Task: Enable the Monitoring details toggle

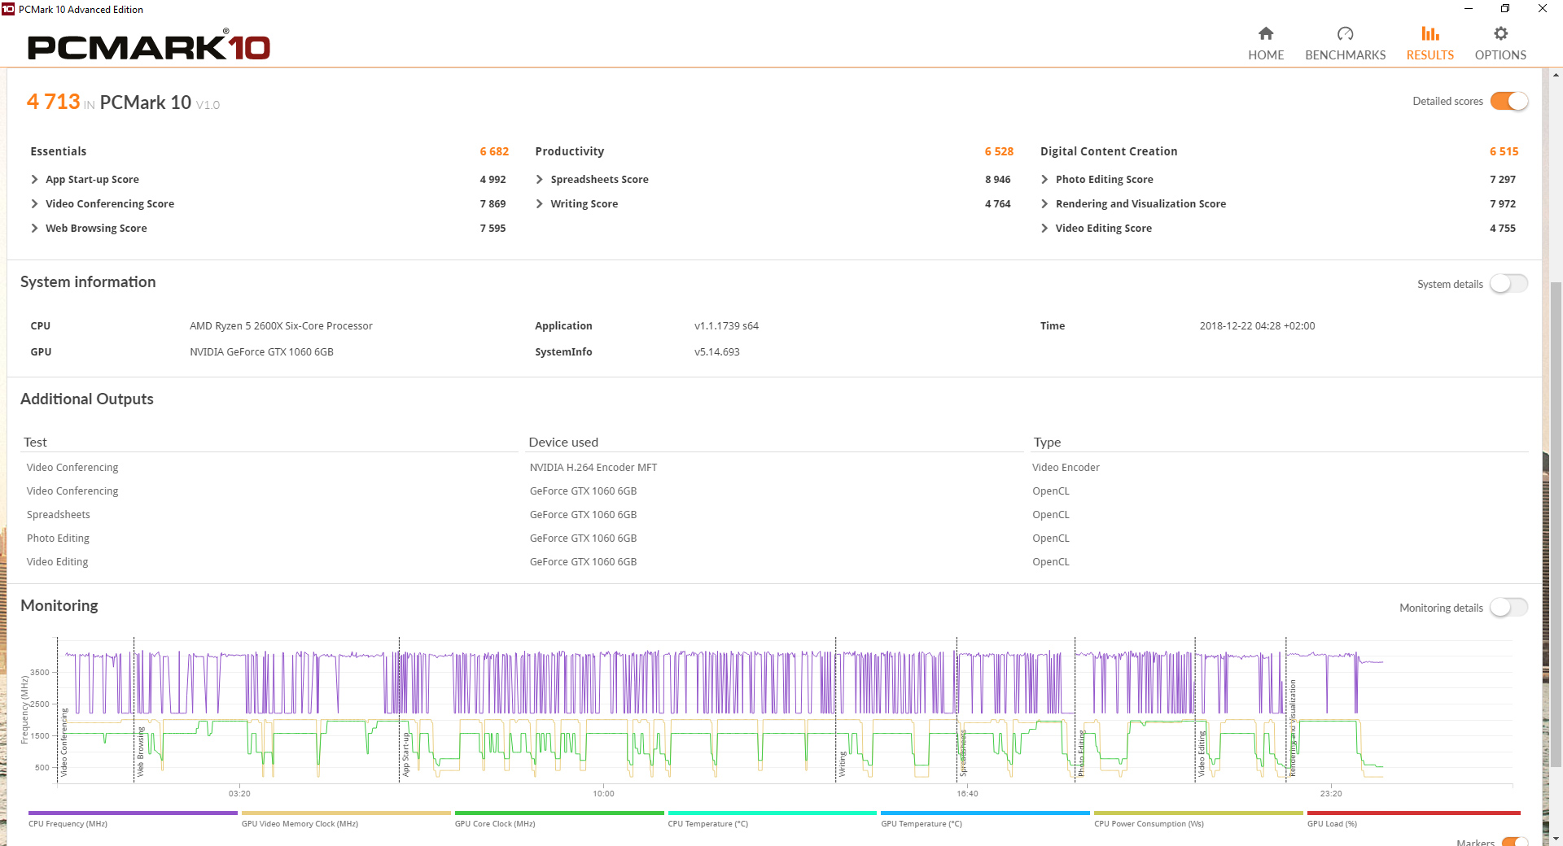Action: pyautogui.click(x=1509, y=608)
